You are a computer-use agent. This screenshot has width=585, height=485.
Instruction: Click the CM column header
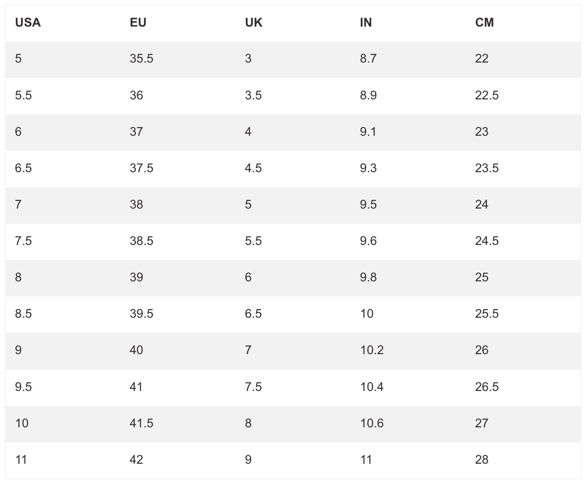click(x=484, y=22)
